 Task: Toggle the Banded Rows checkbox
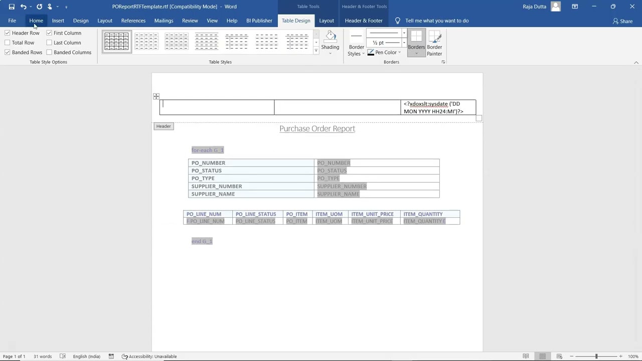click(24, 52)
